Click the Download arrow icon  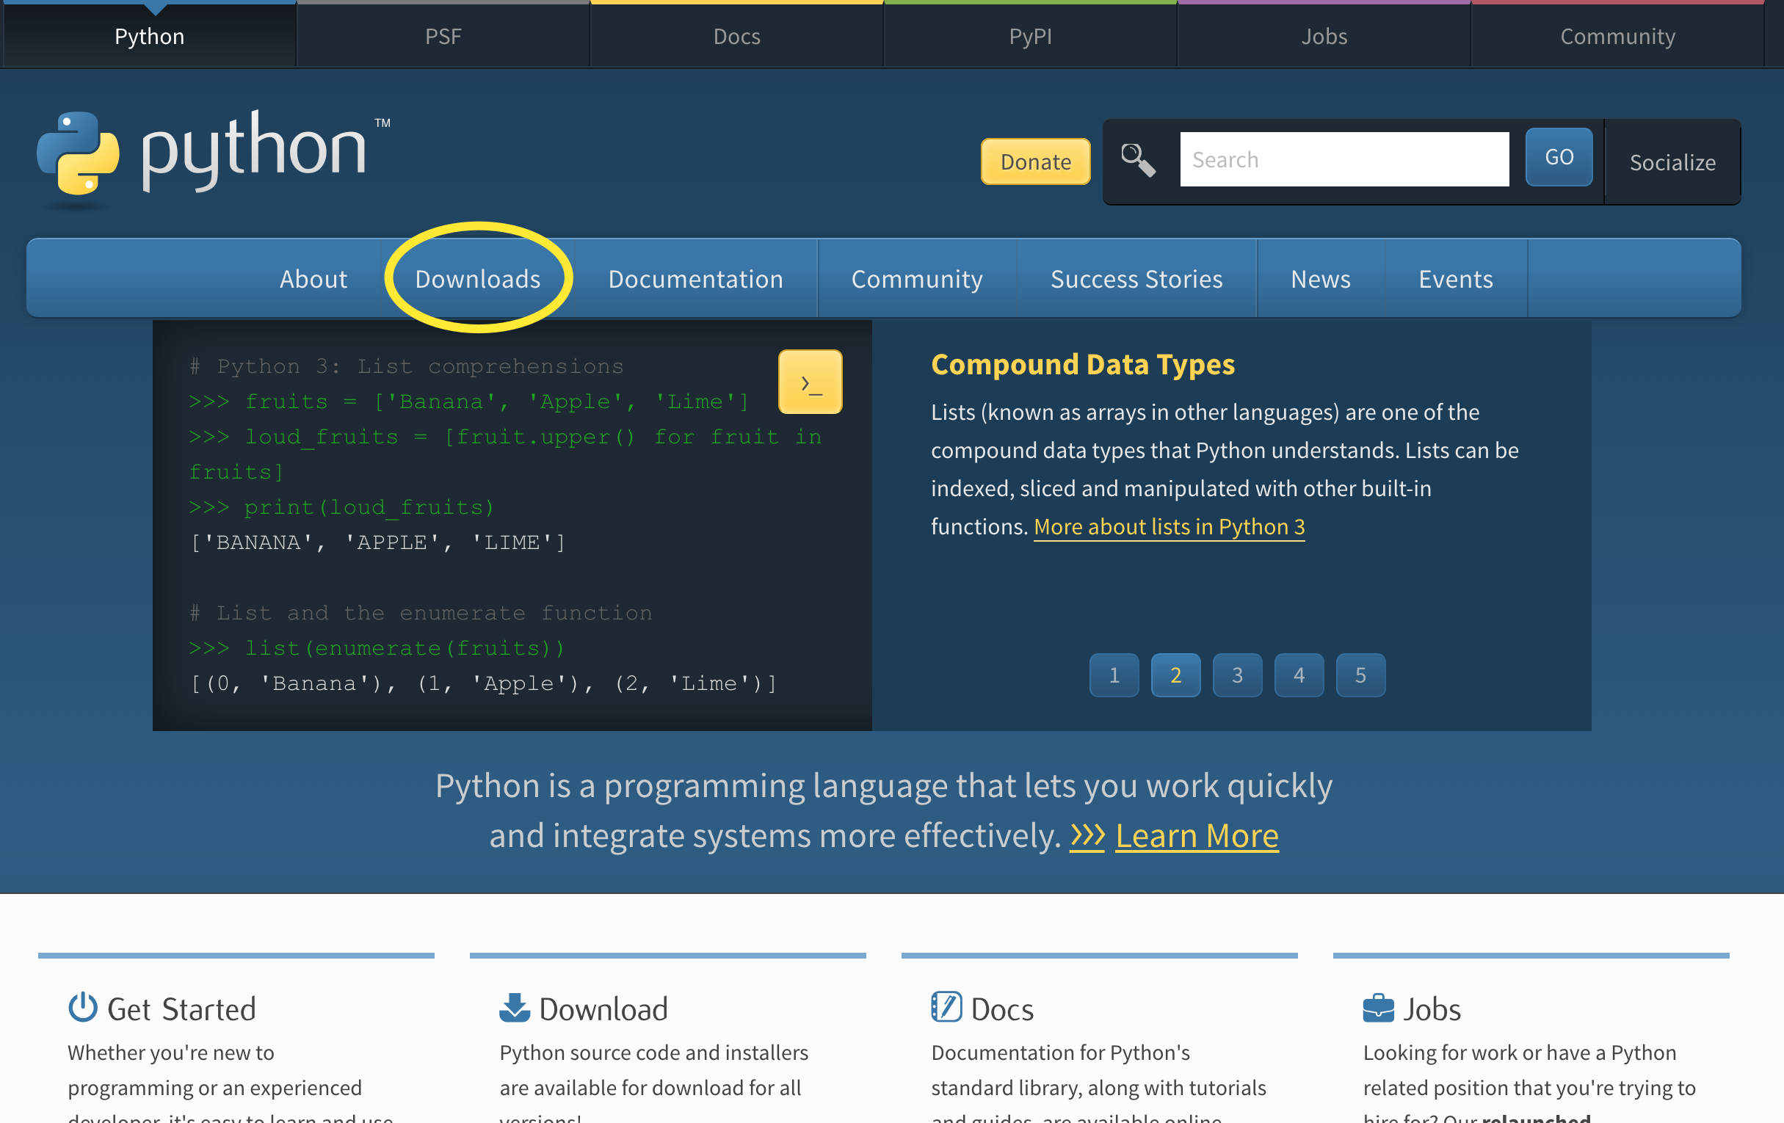pos(514,1008)
